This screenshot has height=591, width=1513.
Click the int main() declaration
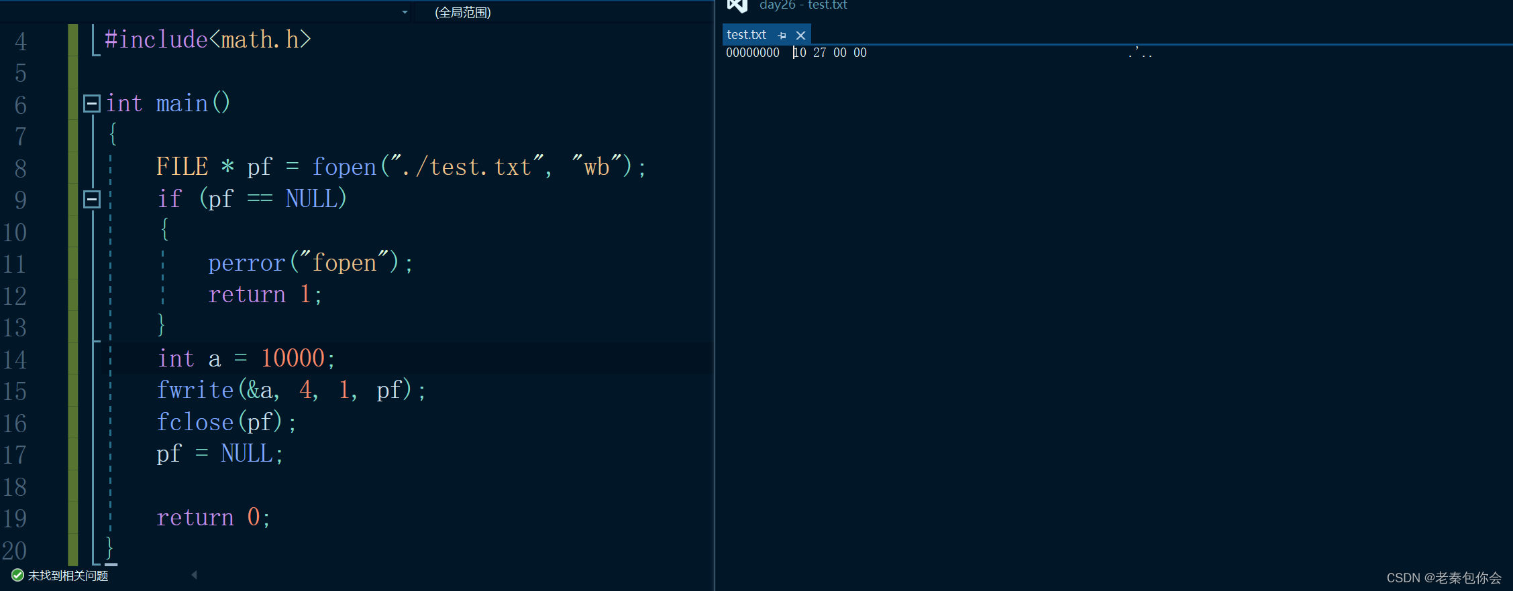click(168, 103)
